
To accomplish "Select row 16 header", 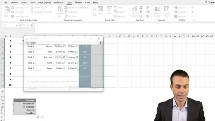I will [x=2, y=92].
